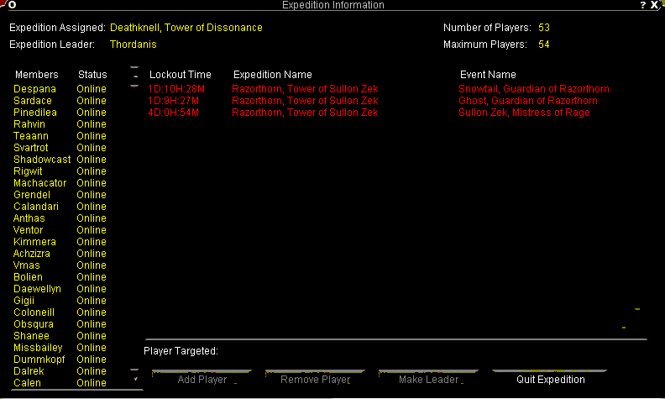Select member Kimmera in the list
Image resolution: width=665 pixels, height=399 pixels.
coord(34,242)
